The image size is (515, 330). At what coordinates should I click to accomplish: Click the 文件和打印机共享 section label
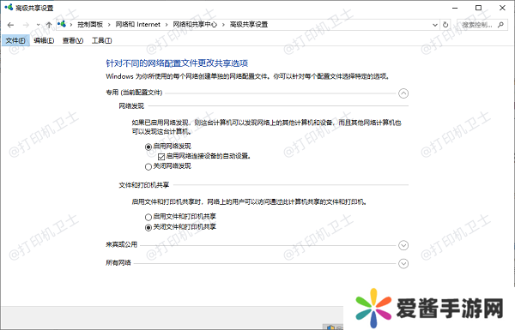(144, 185)
